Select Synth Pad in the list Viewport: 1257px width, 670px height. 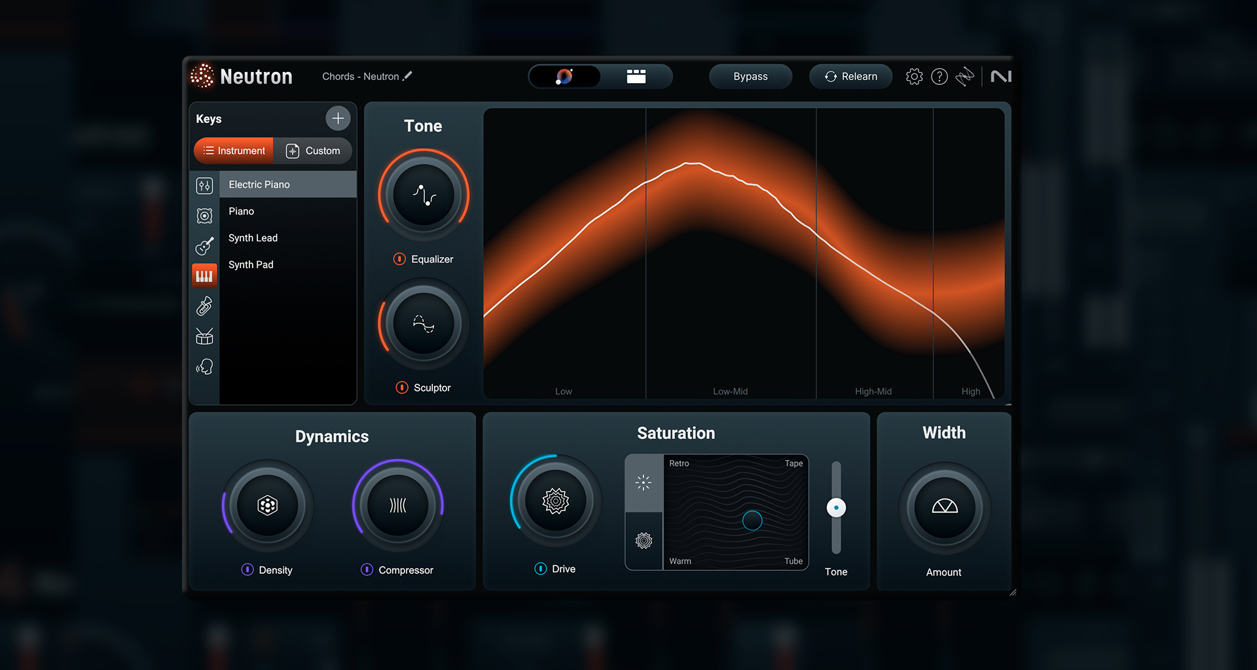[288, 265]
